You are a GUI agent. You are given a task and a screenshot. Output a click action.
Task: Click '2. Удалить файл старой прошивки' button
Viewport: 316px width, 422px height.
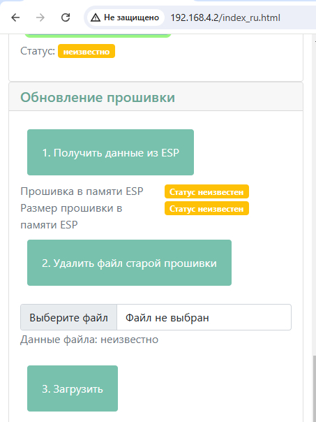pos(129,263)
